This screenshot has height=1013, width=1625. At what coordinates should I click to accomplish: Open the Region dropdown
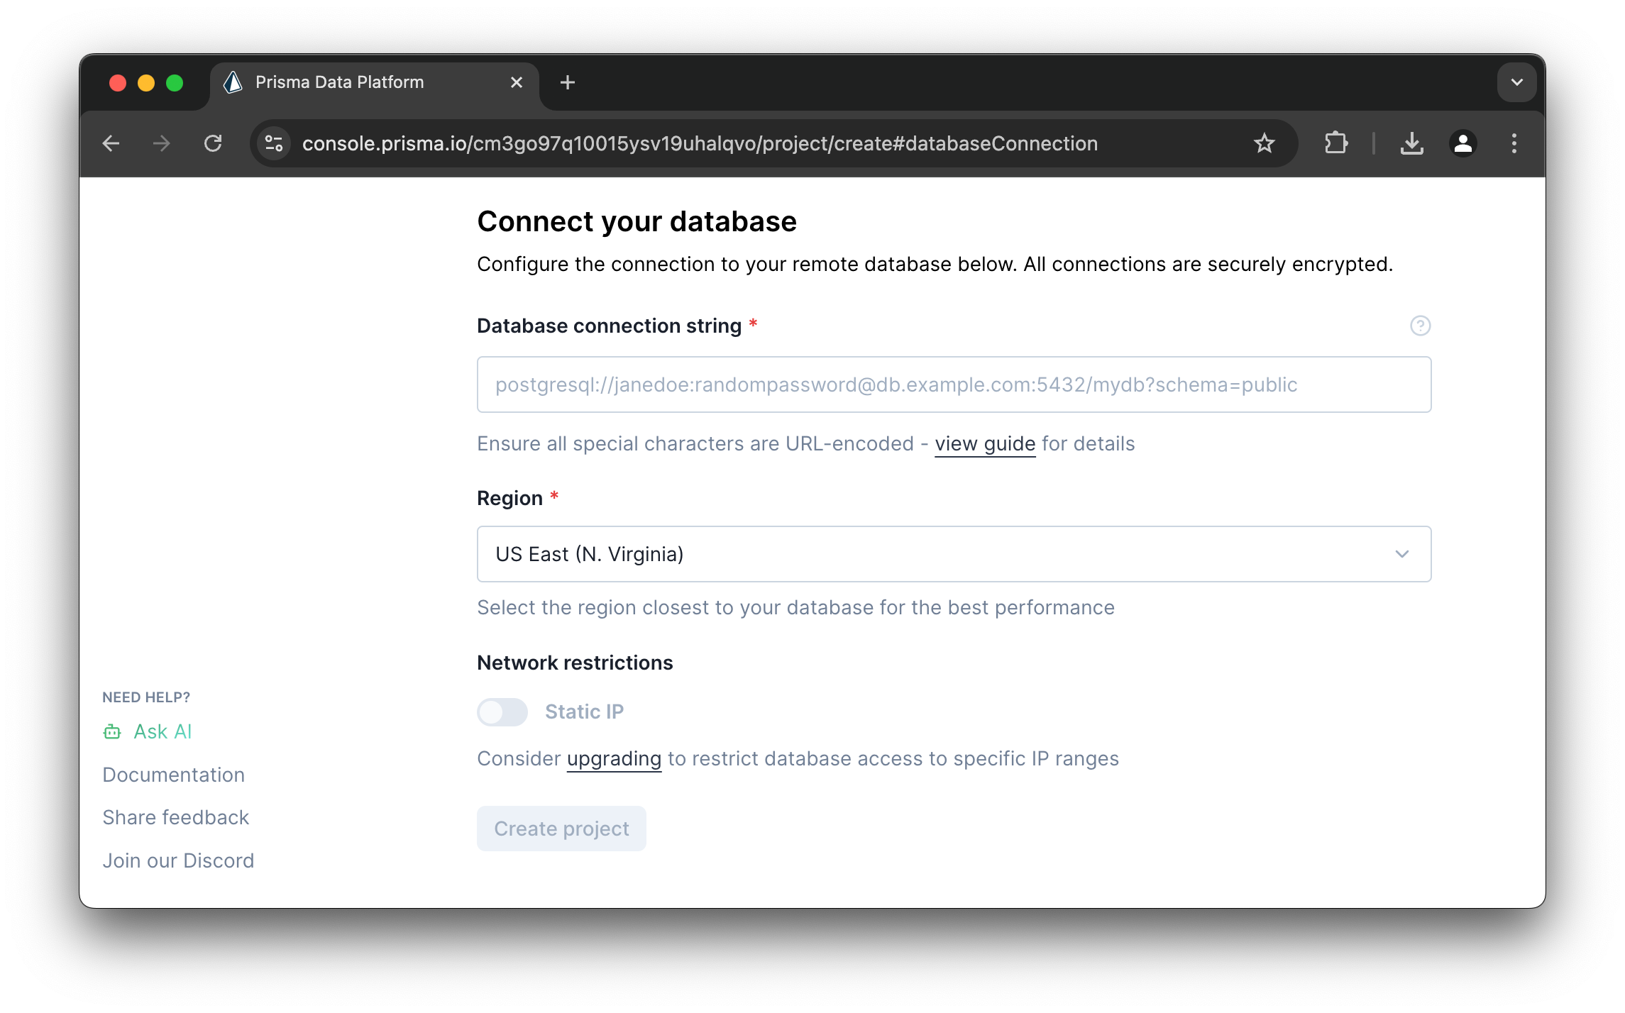pyautogui.click(x=954, y=554)
